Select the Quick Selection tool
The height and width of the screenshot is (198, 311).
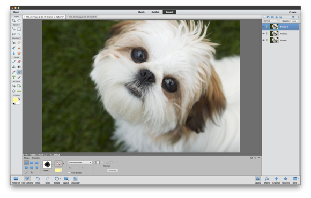pos(19,34)
